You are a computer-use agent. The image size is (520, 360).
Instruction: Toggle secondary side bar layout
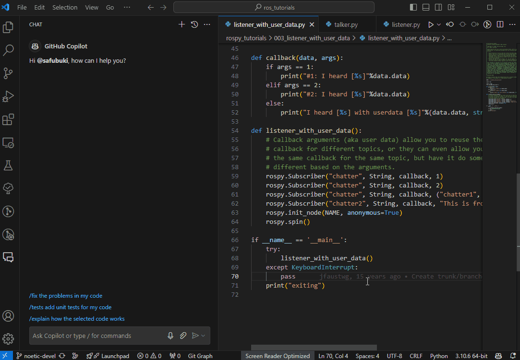point(438,7)
